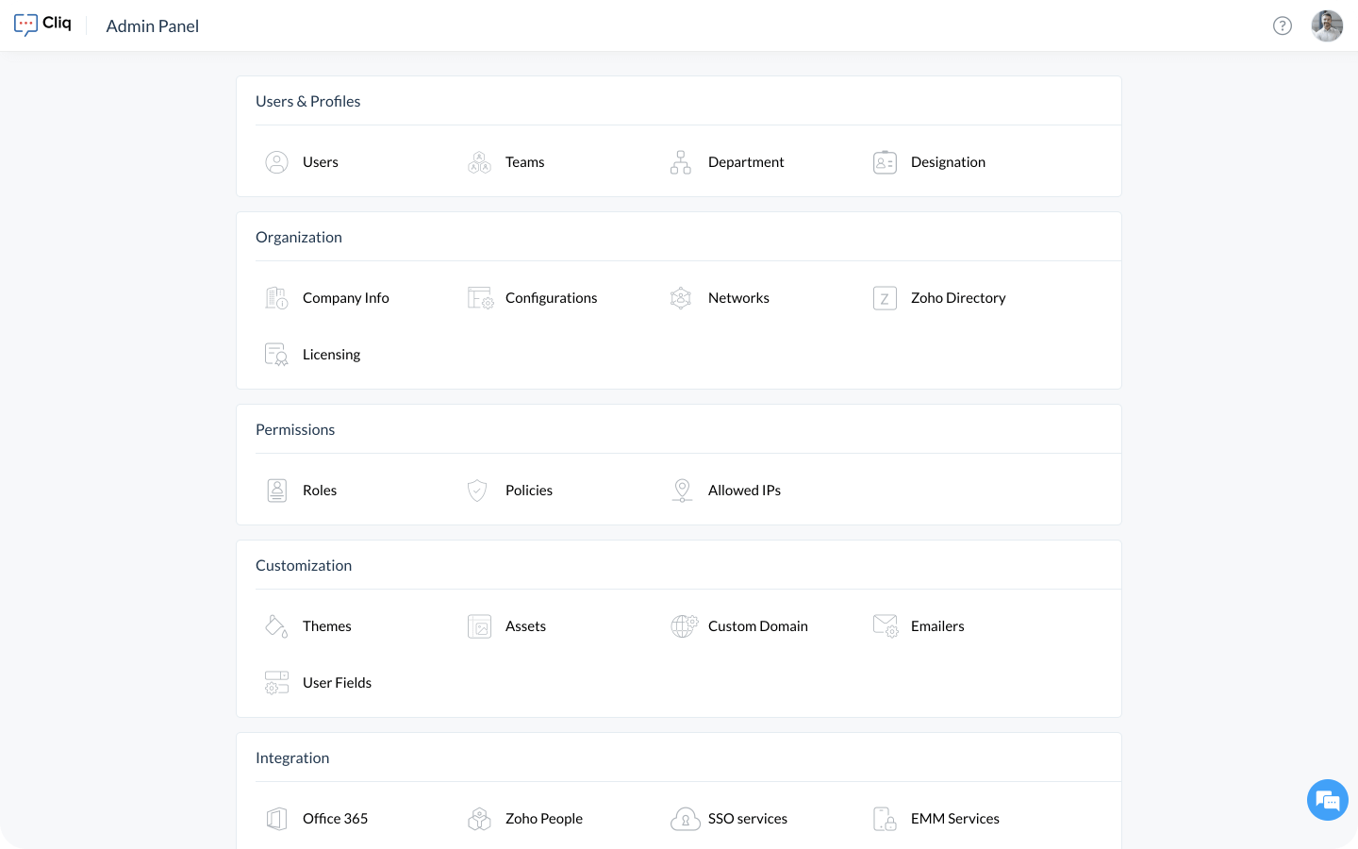The image size is (1358, 849).
Task: Click the Licensing certificate icon
Action: 276,355
